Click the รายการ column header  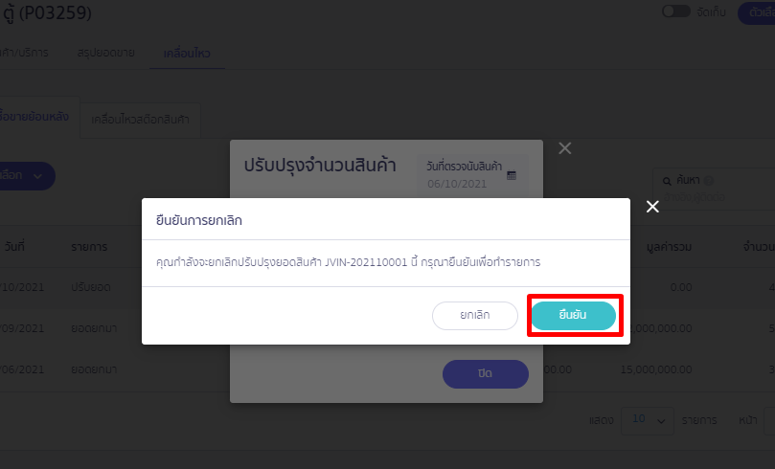click(x=89, y=247)
